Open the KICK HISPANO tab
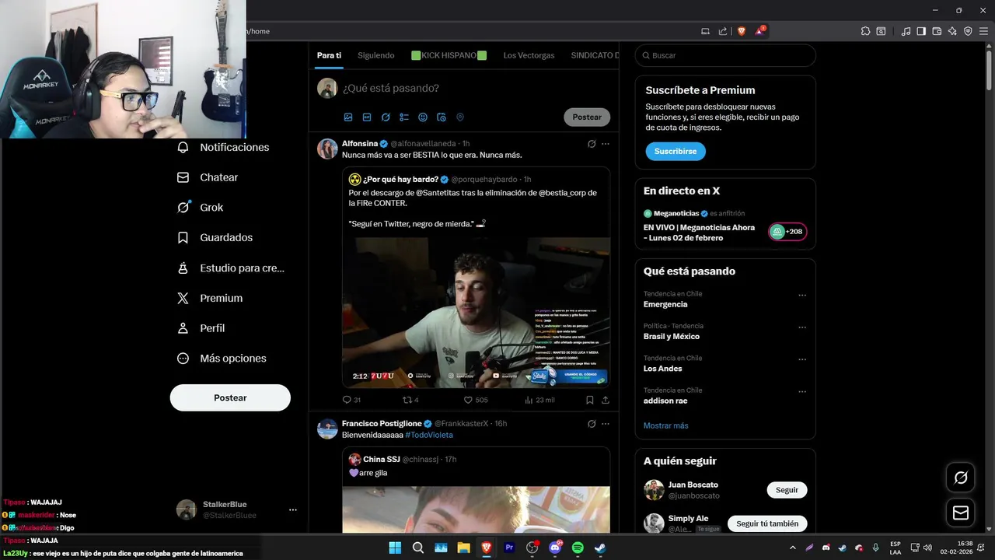This screenshot has width=995, height=560. (449, 55)
